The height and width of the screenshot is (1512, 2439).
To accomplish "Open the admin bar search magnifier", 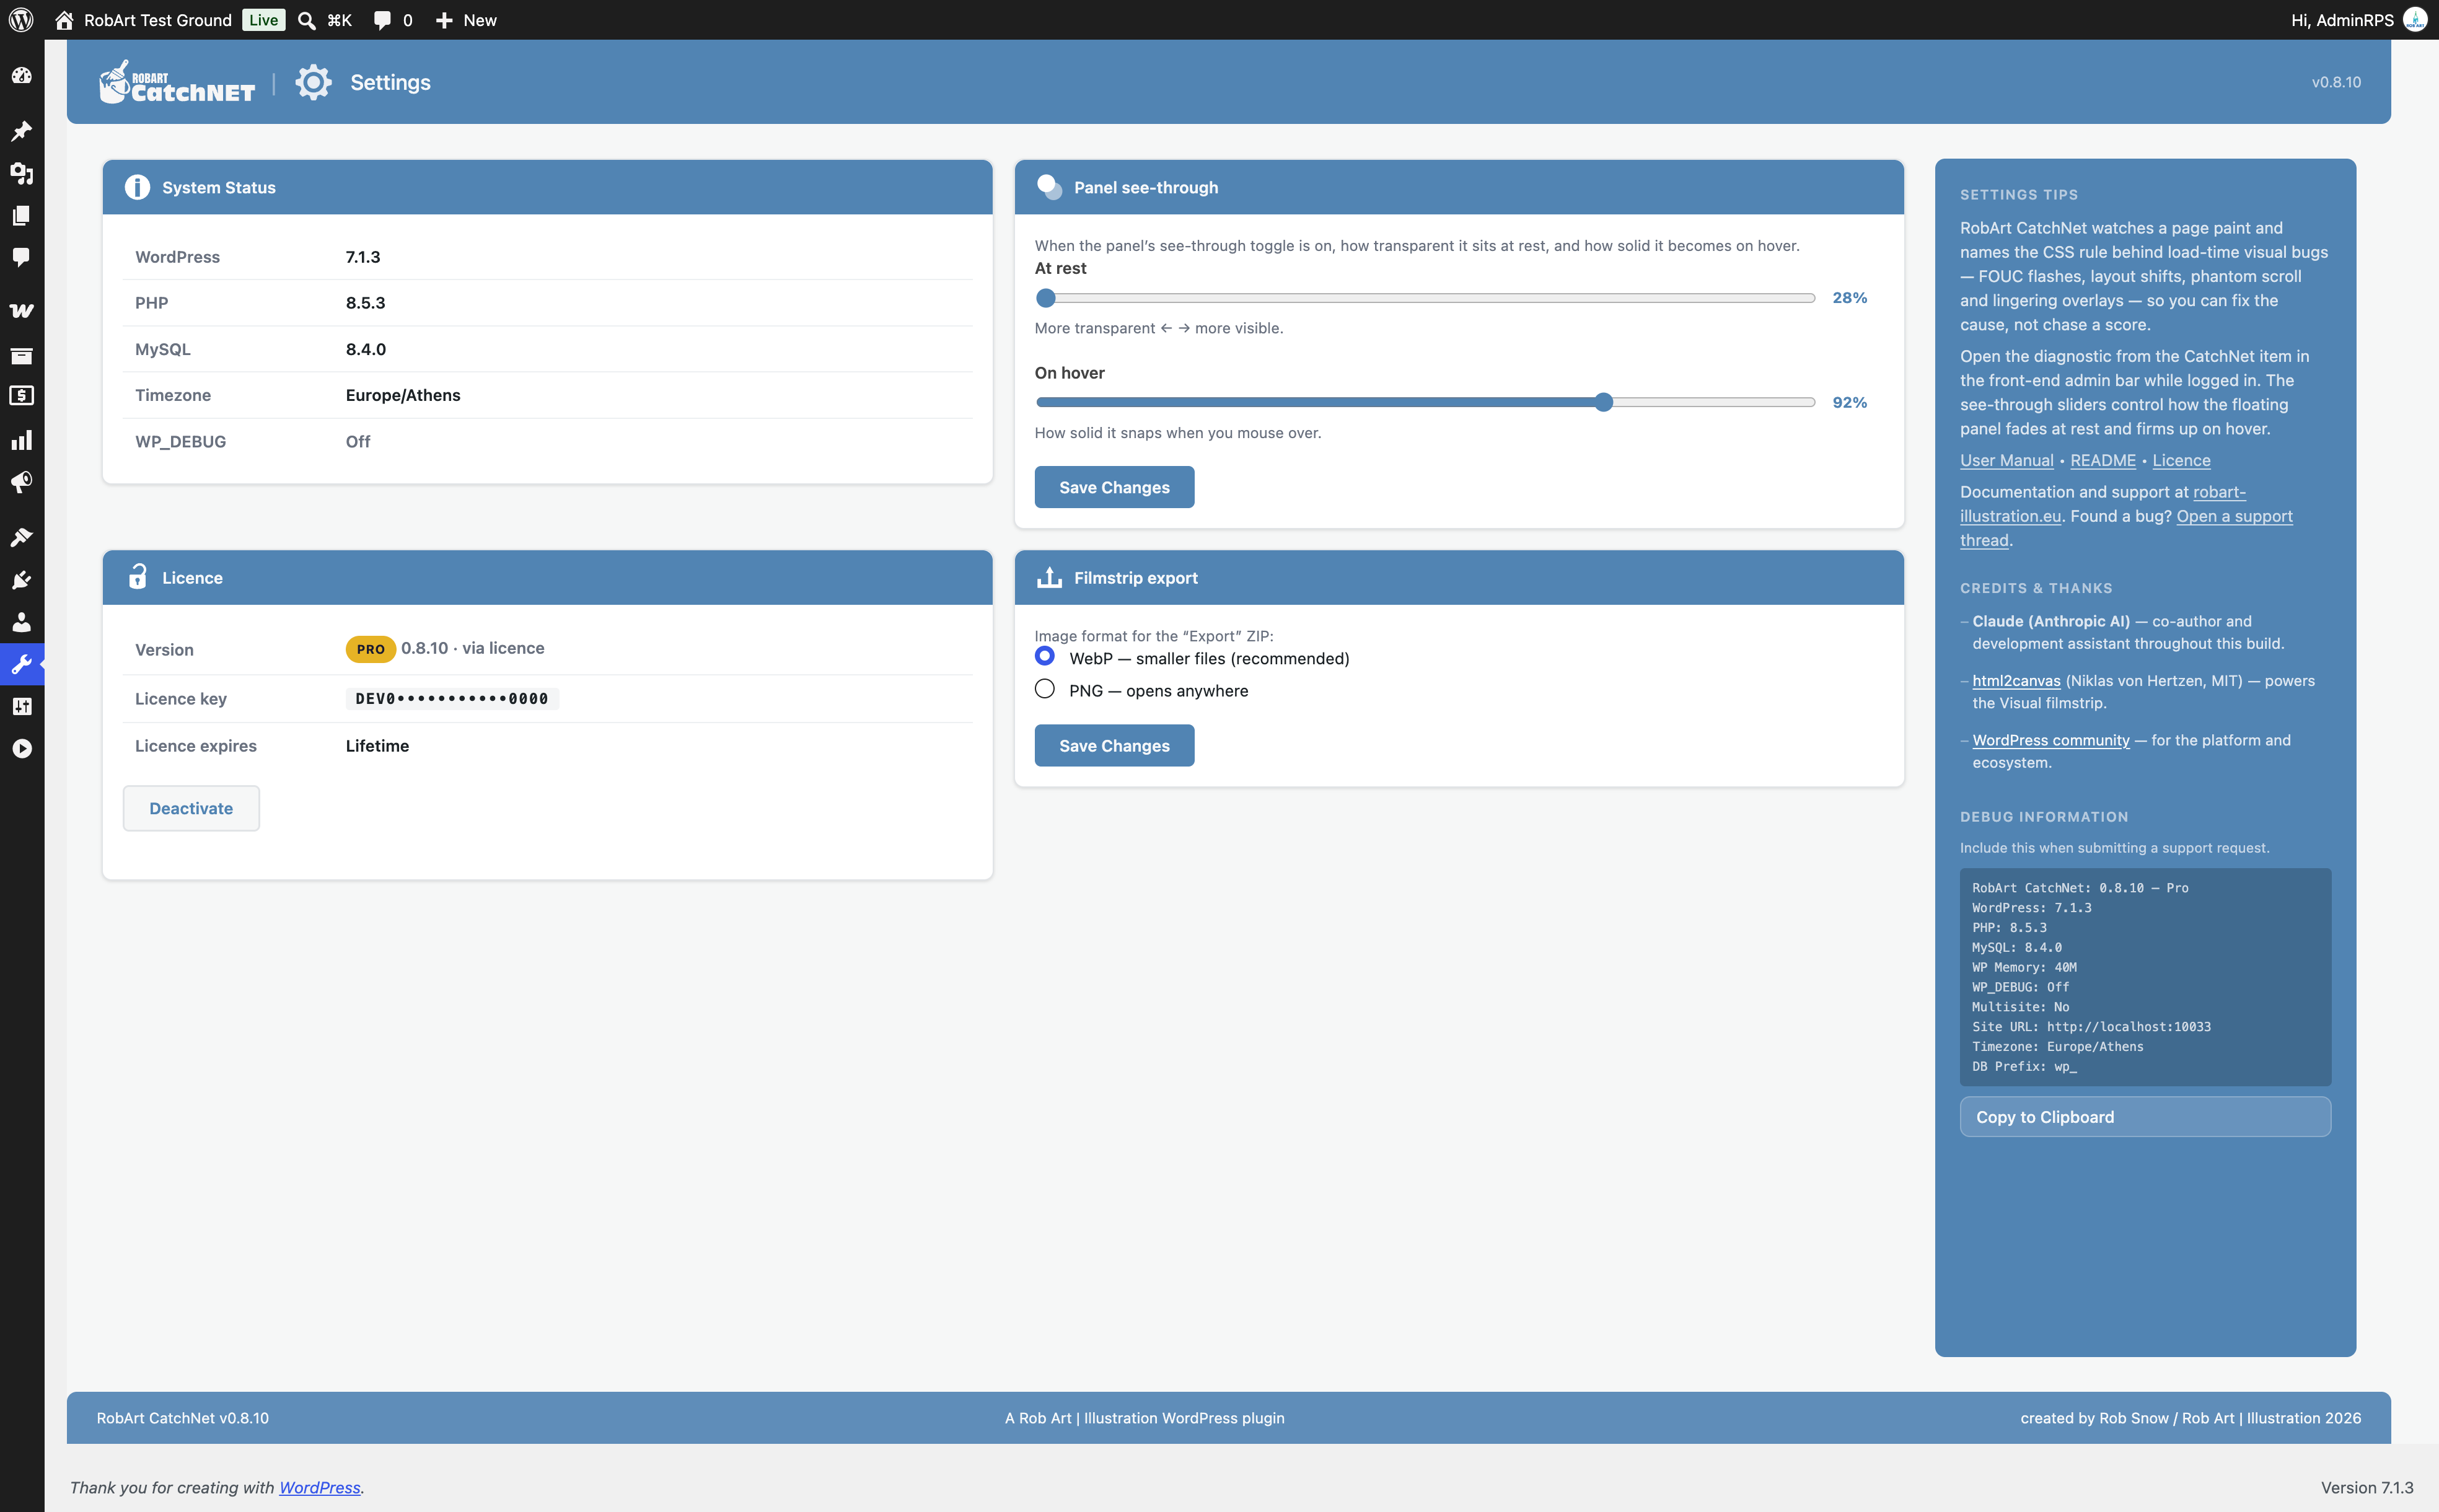I will point(307,20).
